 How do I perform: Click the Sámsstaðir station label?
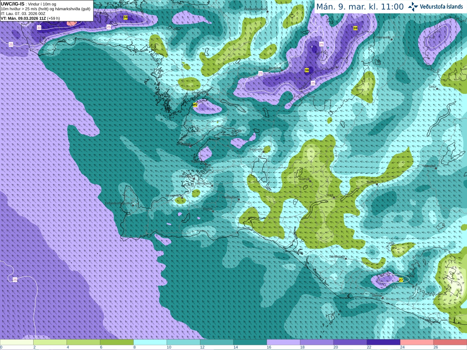point(337,256)
